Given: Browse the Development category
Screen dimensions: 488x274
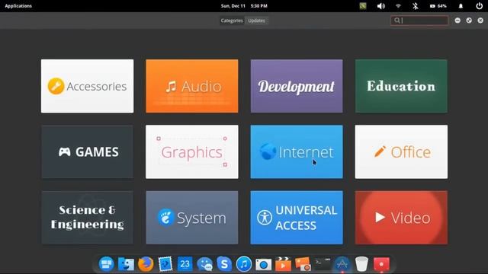Looking at the screenshot, I should coord(297,86).
